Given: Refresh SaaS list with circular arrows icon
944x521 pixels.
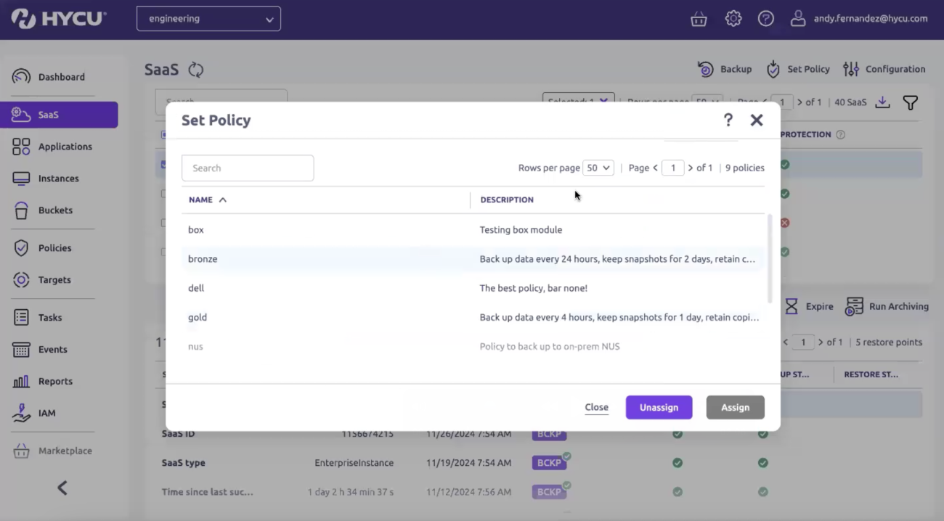Looking at the screenshot, I should coord(195,69).
